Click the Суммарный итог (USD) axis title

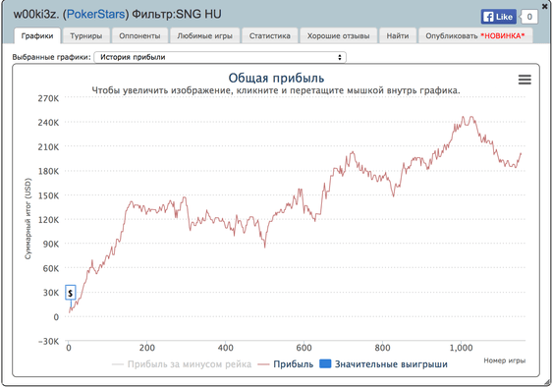[x=28, y=219]
